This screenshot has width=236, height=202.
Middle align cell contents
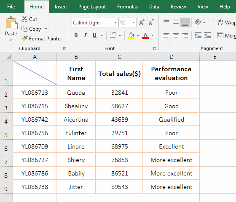coord(175,22)
